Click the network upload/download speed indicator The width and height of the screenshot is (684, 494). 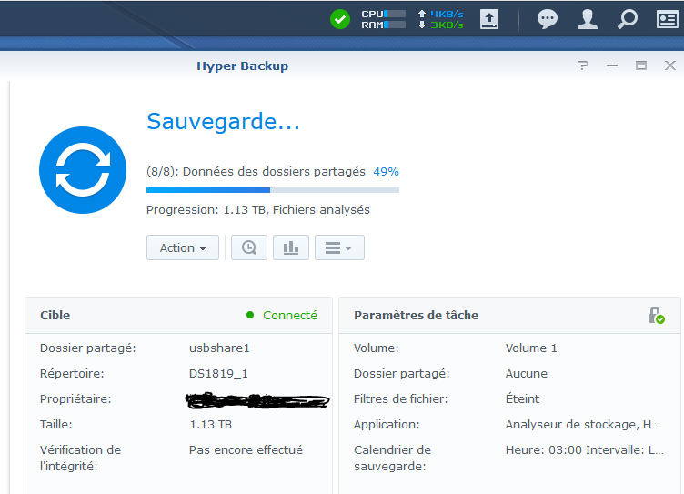pos(440,20)
